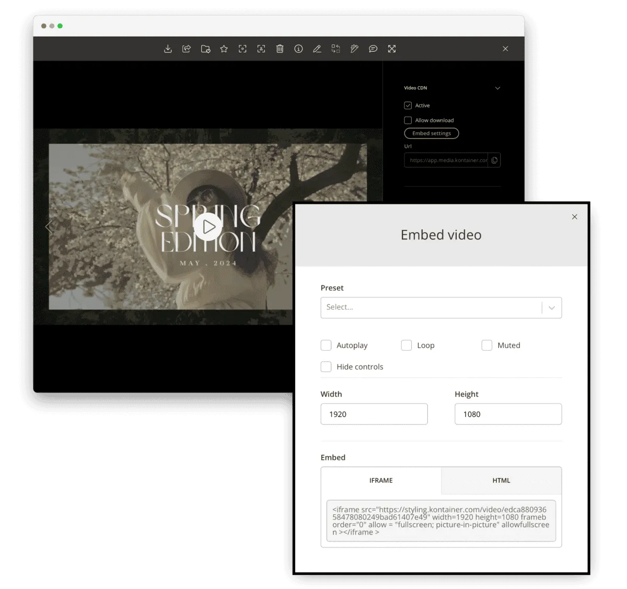Collapse the Video CDN section chevron

pyautogui.click(x=497, y=88)
